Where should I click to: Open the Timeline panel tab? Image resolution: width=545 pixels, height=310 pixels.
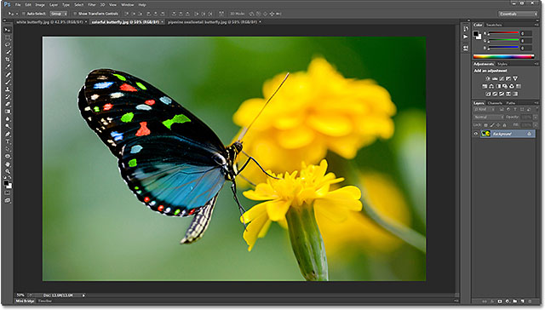tap(44, 301)
